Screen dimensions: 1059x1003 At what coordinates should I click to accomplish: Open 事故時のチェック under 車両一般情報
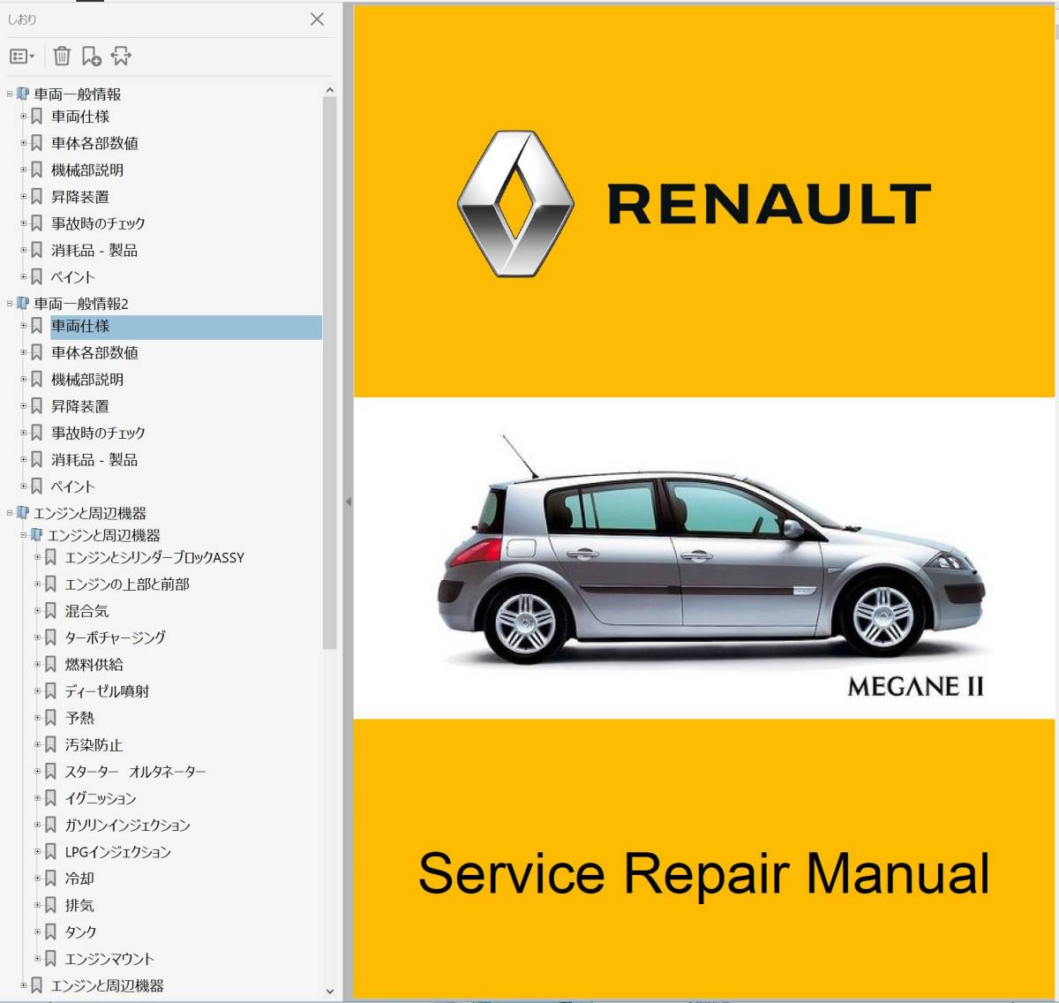pos(98,223)
